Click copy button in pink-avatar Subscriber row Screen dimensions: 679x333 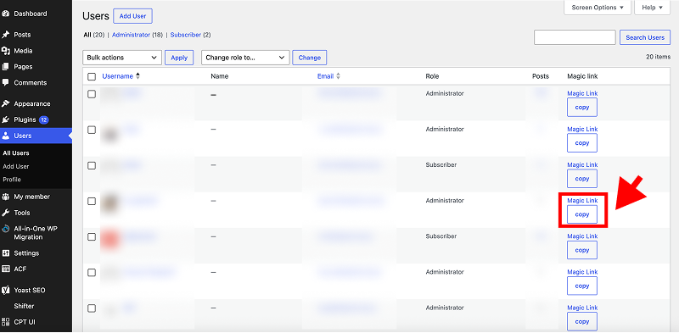[582, 250]
